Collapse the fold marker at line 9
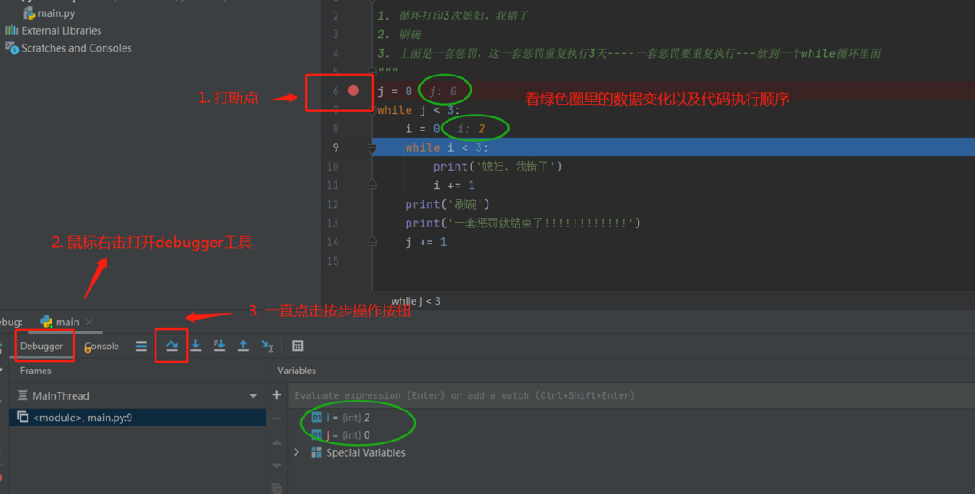This screenshot has height=494, width=975. [x=372, y=148]
